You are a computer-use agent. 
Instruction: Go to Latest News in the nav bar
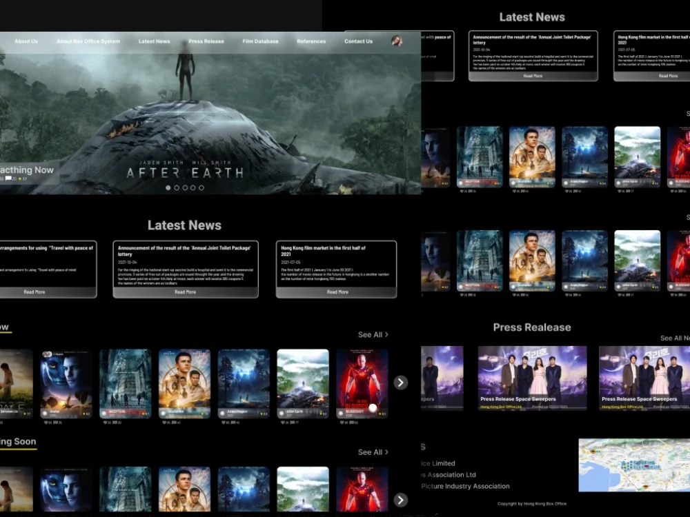(x=154, y=41)
